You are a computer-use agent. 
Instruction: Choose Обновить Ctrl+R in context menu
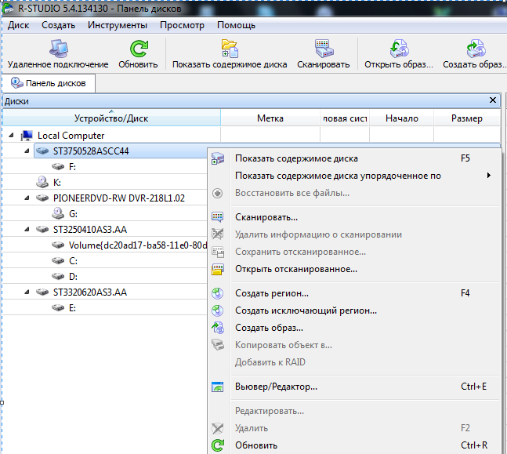(353, 445)
